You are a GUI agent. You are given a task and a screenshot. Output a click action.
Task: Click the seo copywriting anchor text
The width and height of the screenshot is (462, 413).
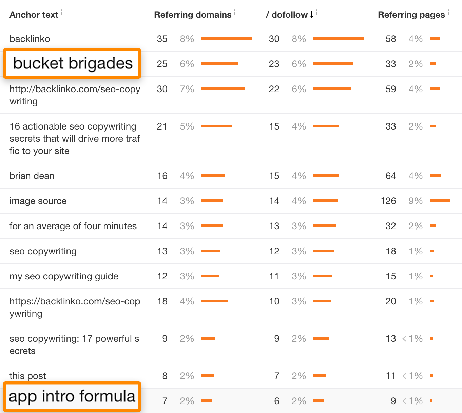43,251
